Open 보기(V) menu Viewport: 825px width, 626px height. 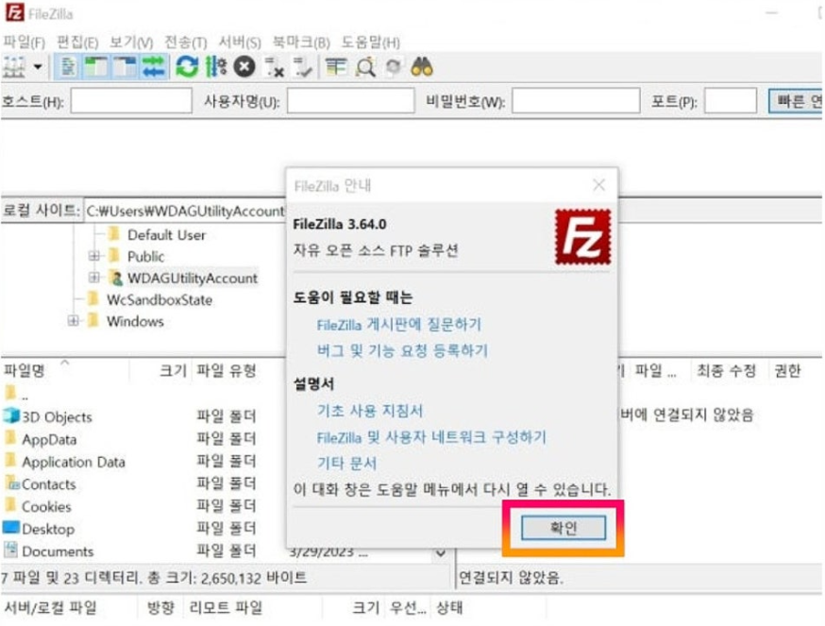[131, 42]
